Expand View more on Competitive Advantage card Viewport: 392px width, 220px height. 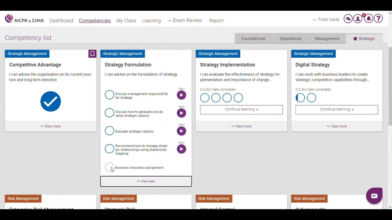tap(51, 126)
